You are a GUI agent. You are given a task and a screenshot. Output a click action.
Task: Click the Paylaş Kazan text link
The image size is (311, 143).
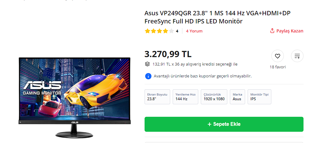[x=290, y=31]
